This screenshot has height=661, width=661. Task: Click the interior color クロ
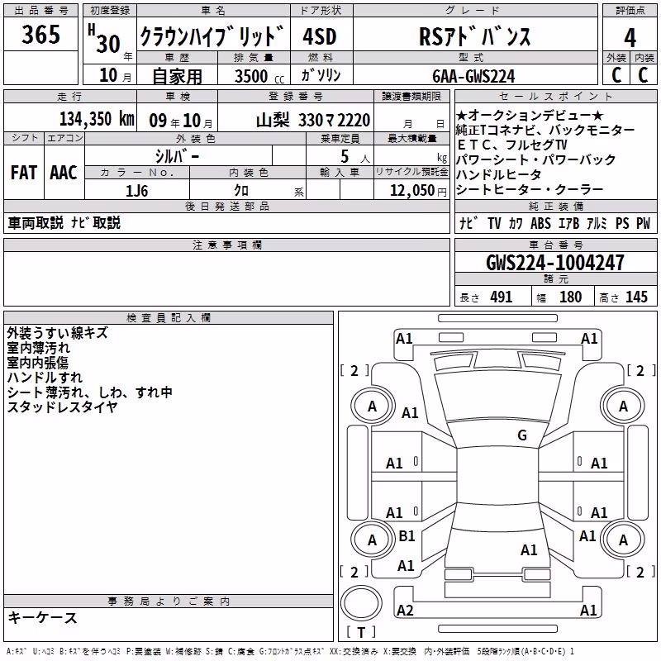click(x=241, y=191)
